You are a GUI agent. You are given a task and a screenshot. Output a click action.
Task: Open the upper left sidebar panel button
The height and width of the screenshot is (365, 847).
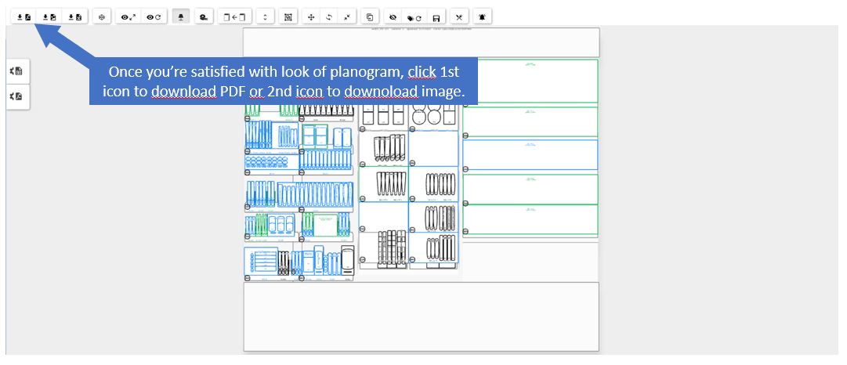click(x=17, y=71)
